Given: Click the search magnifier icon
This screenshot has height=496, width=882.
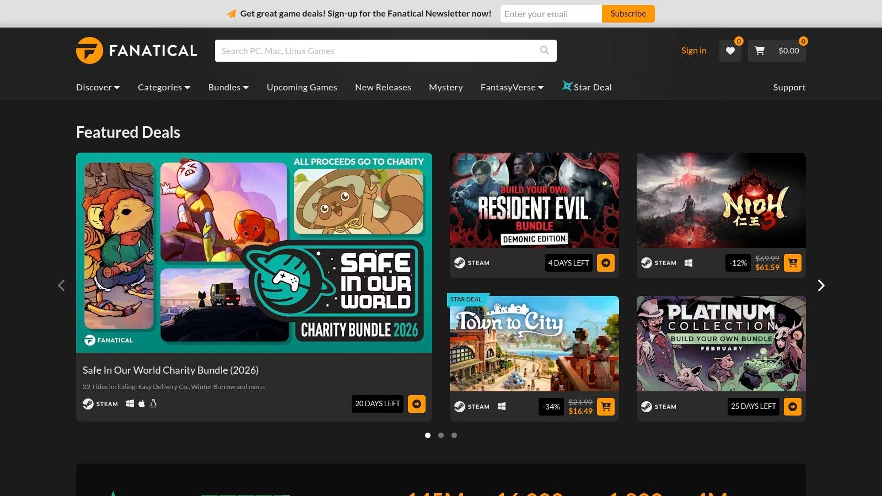Looking at the screenshot, I should [544, 51].
